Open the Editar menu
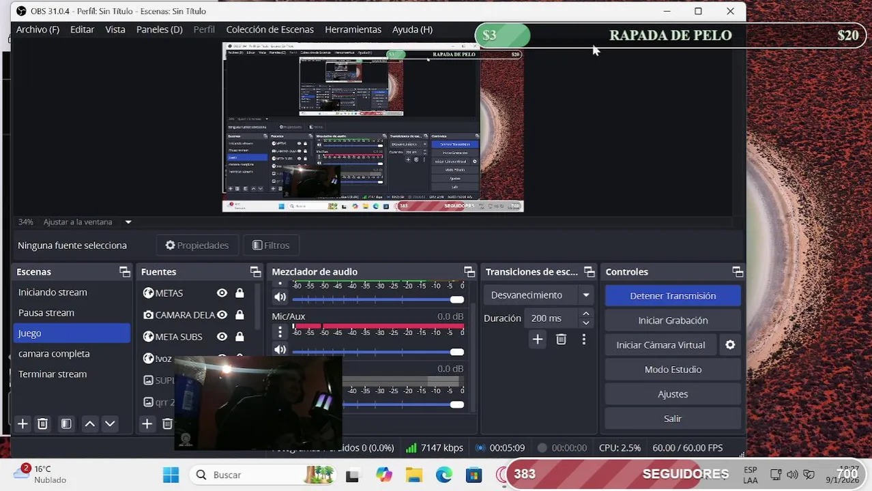This screenshot has width=872, height=491. click(82, 29)
